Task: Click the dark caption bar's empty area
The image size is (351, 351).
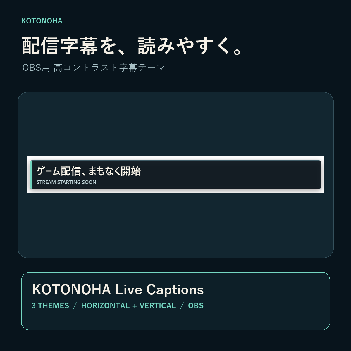Action: pyautogui.click(x=228, y=175)
